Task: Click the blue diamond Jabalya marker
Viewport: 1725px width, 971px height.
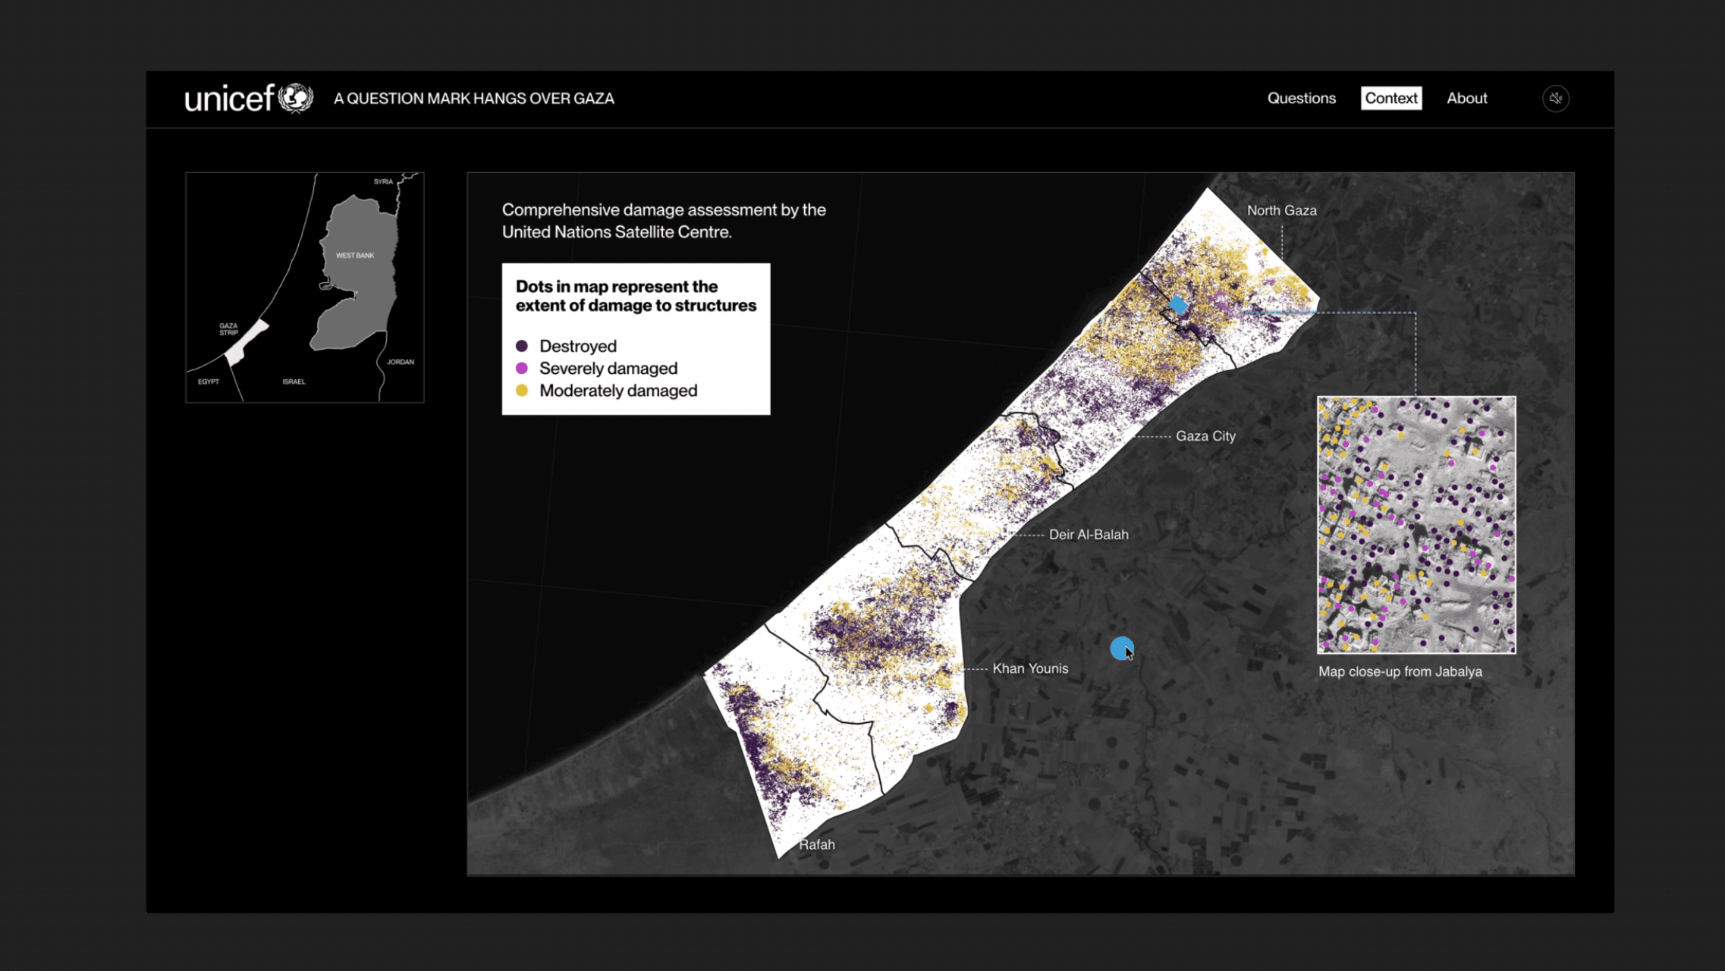Action: click(x=1177, y=305)
